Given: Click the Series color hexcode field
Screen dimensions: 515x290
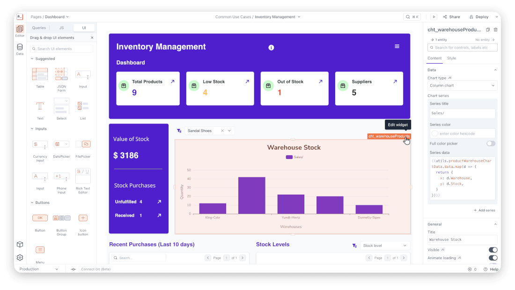Looking at the screenshot, I should point(466,133).
